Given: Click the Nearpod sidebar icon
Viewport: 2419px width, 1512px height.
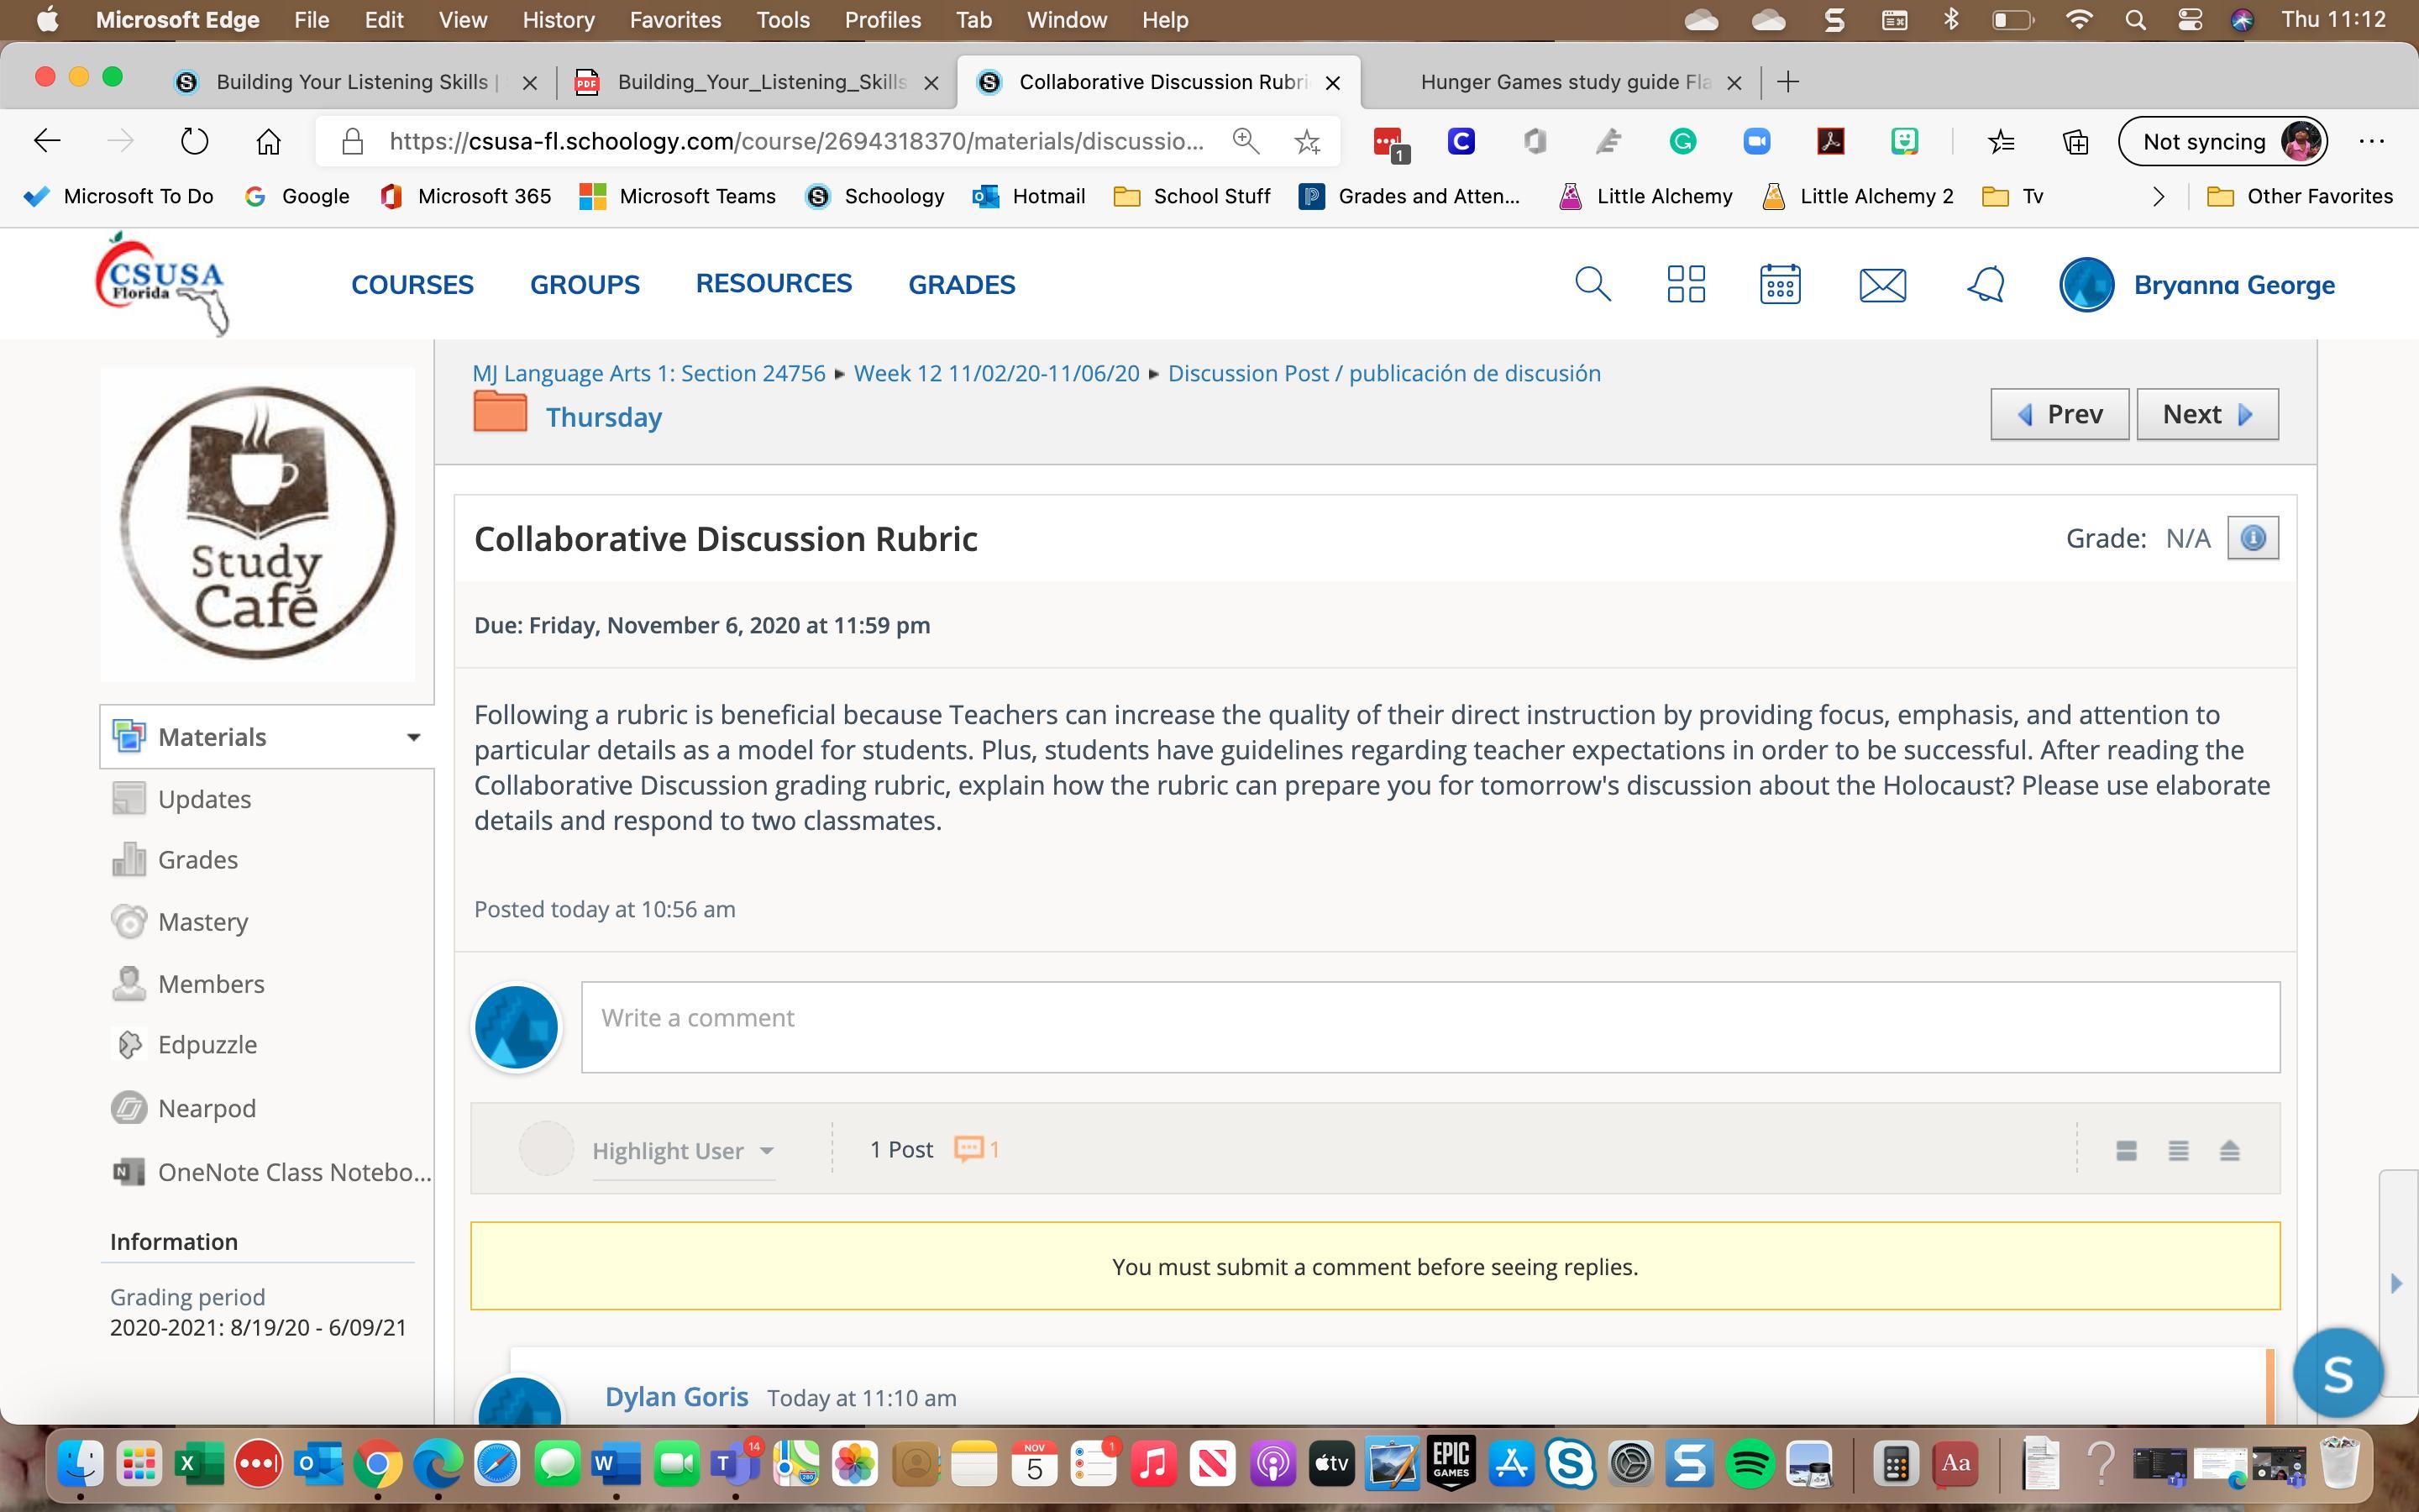Looking at the screenshot, I should click(x=129, y=1108).
